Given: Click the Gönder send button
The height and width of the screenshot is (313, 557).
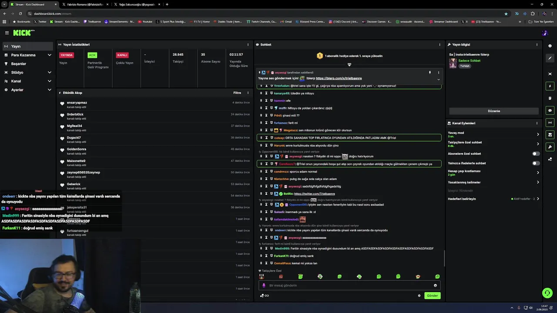Looking at the screenshot, I should 432,296.
